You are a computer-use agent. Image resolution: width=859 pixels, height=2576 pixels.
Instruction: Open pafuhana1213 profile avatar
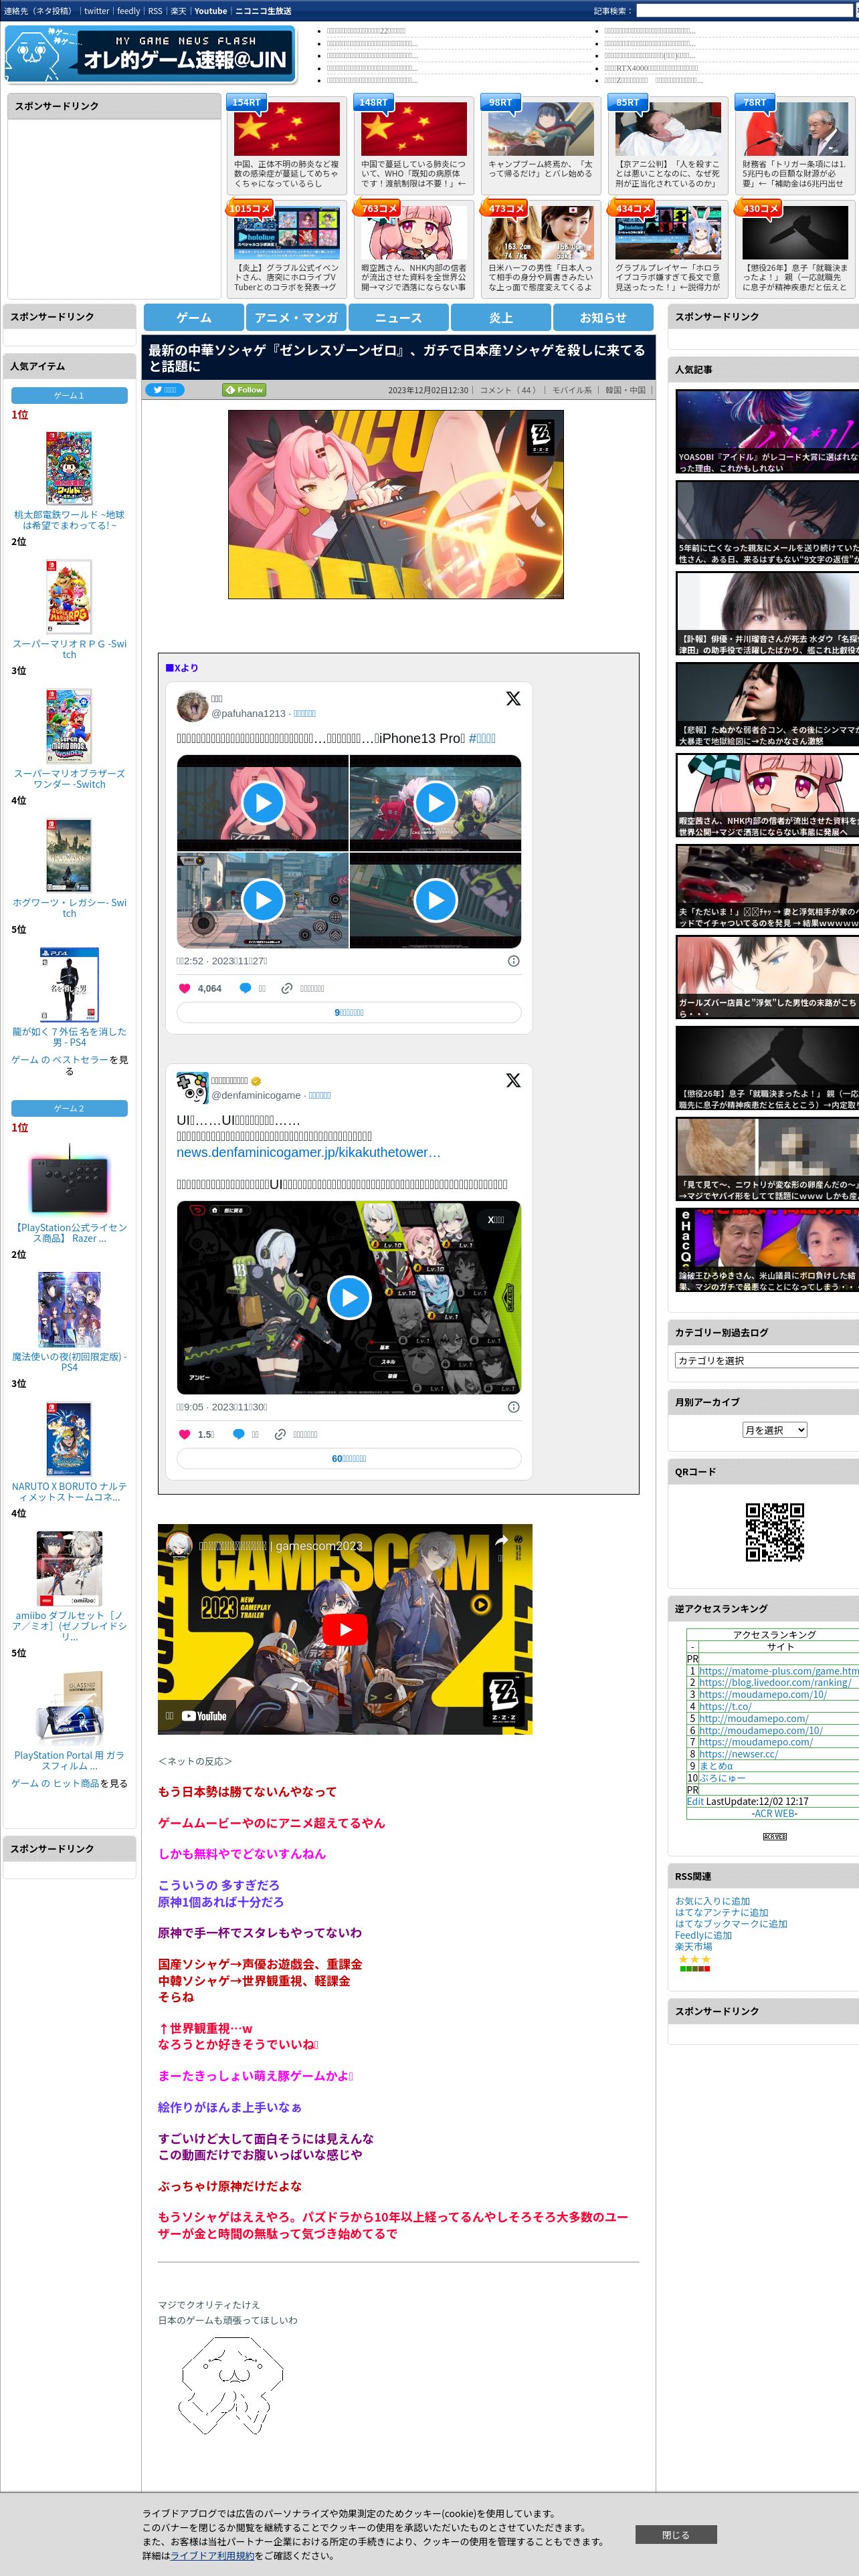point(192,706)
